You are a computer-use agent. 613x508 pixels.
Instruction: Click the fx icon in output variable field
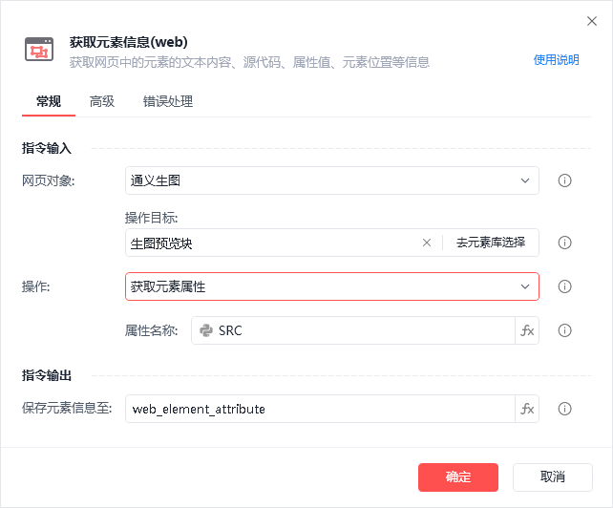click(527, 409)
